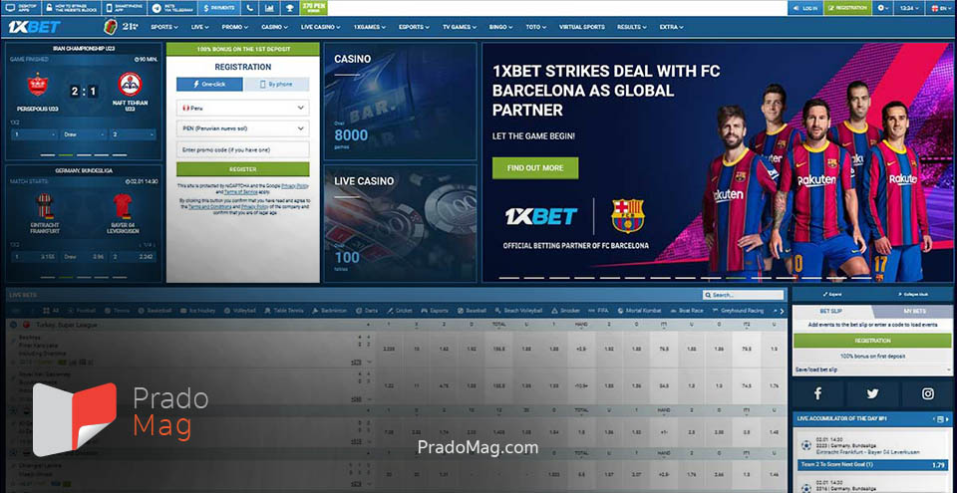Open the Twitter social icon
This screenshot has height=493, width=957.
(873, 393)
